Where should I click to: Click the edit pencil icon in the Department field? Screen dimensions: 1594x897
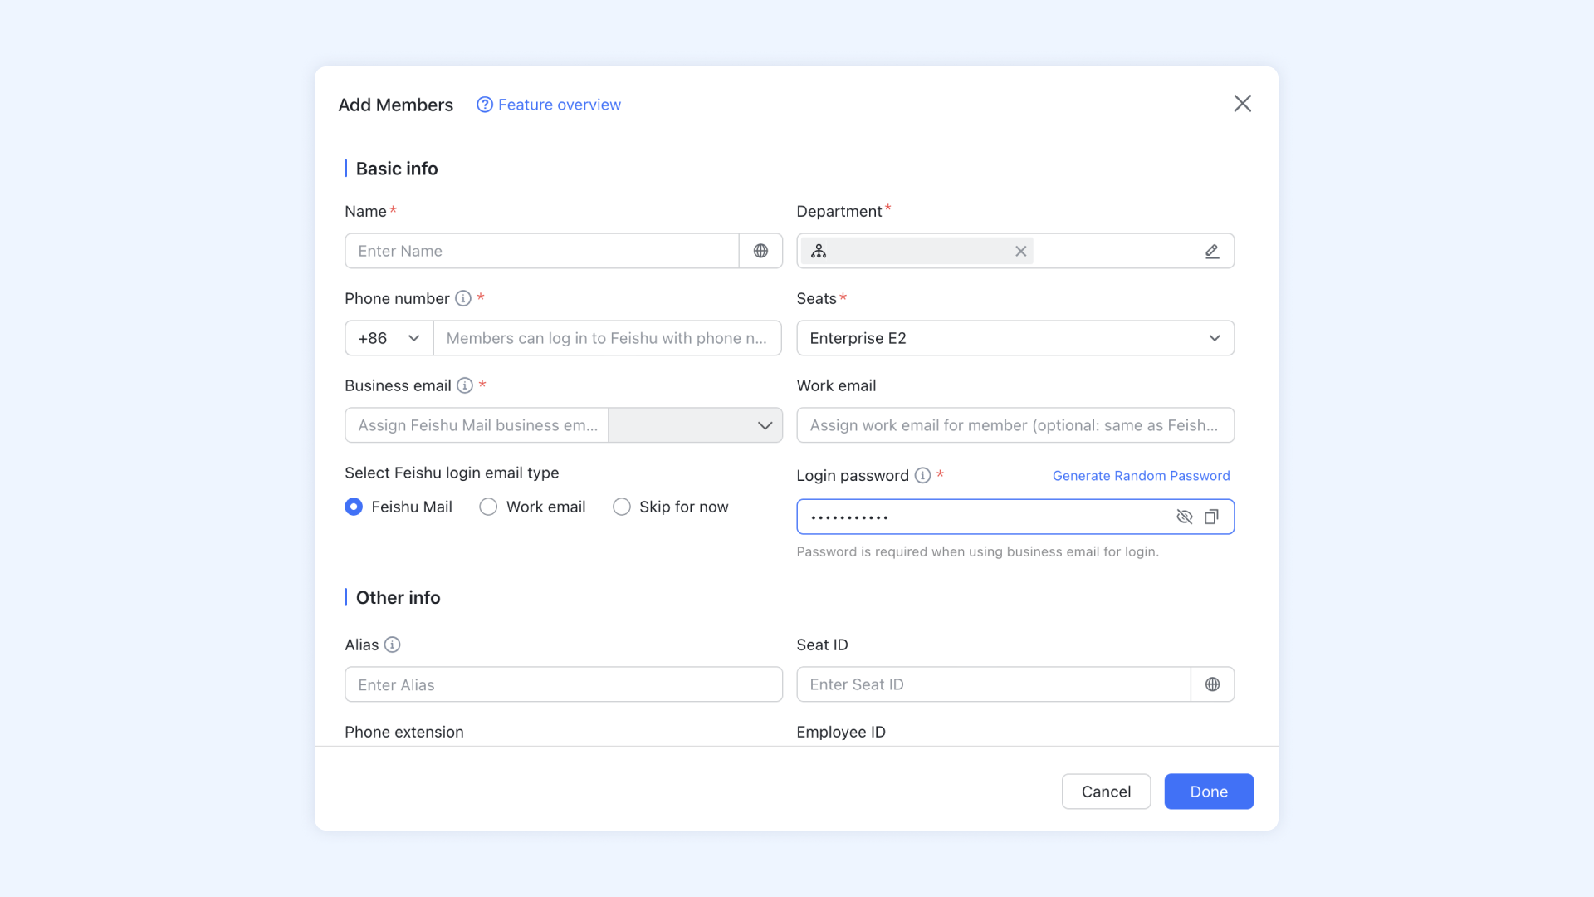coord(1212,251)
